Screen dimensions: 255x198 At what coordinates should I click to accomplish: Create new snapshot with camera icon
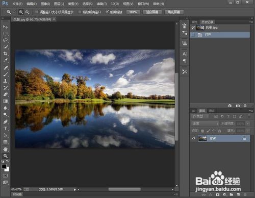(238, 106)
